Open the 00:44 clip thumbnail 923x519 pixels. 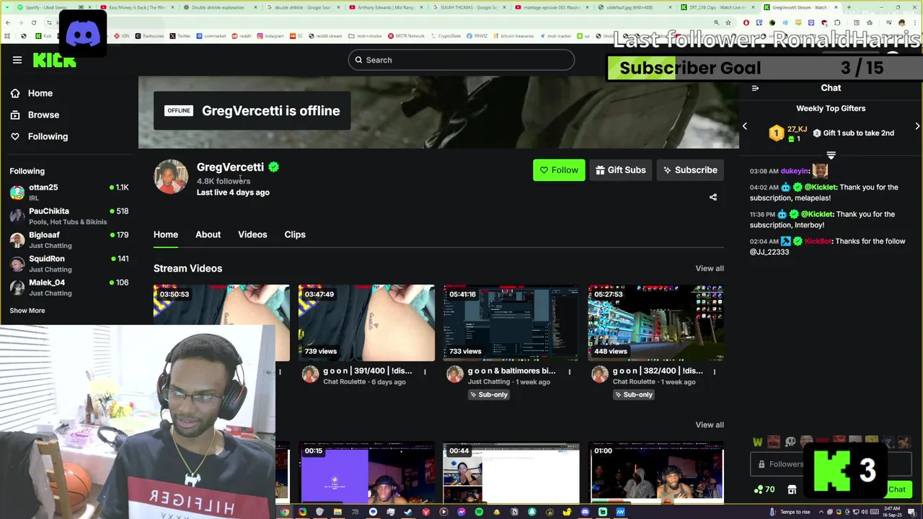click(x=511, y=473)
